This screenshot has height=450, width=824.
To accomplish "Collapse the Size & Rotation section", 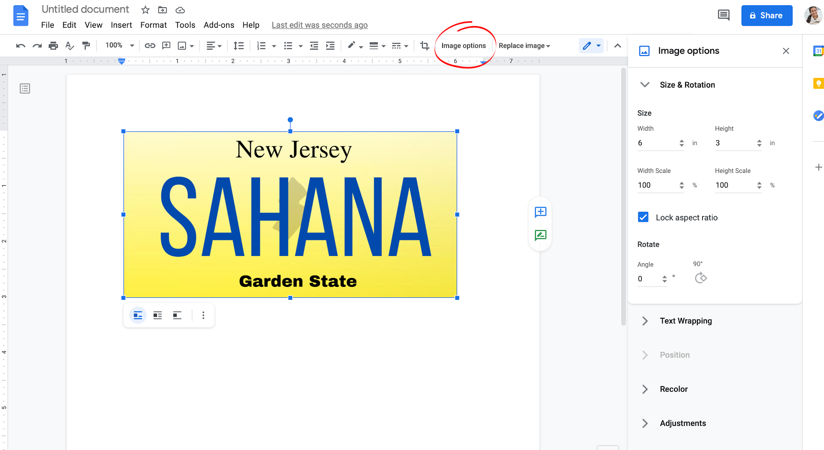I will click(x=645, y=84).
